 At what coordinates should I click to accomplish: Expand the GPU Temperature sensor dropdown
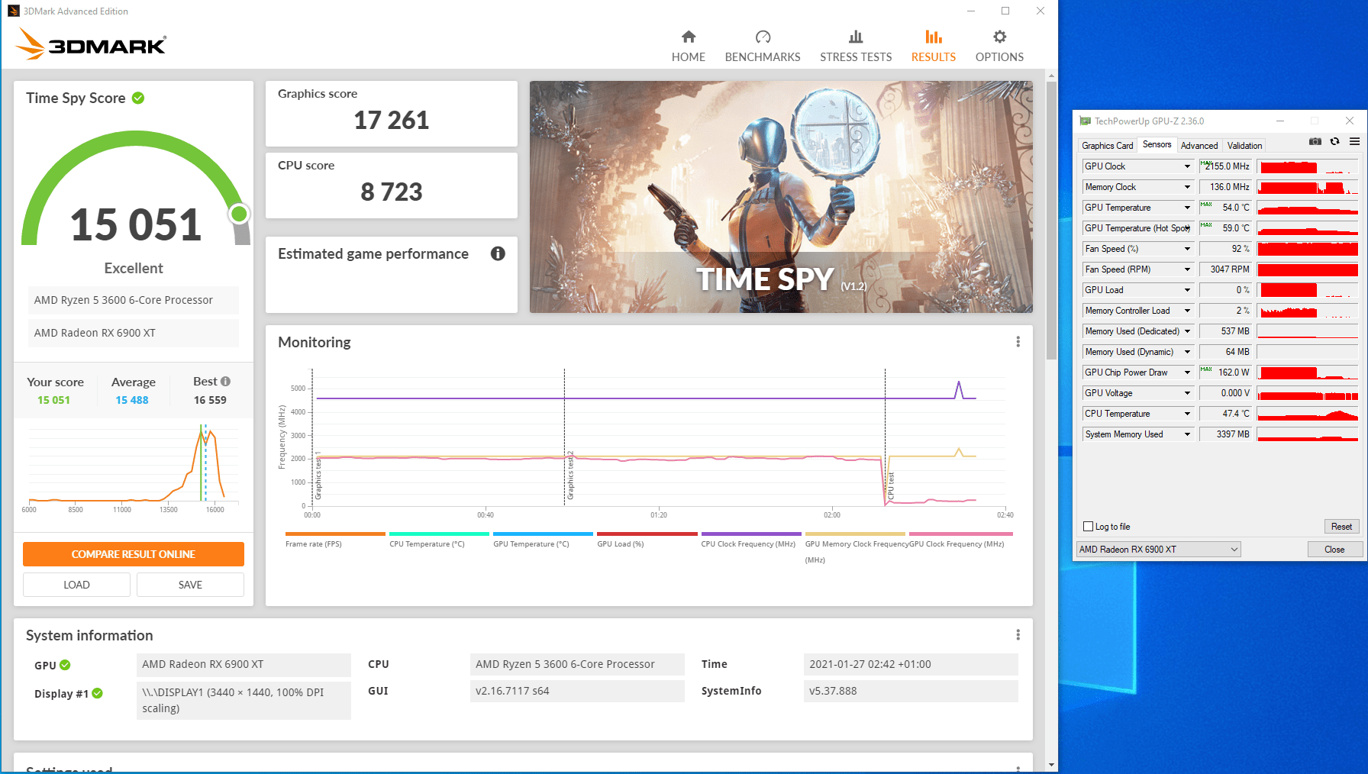(x=1187, y=208)
